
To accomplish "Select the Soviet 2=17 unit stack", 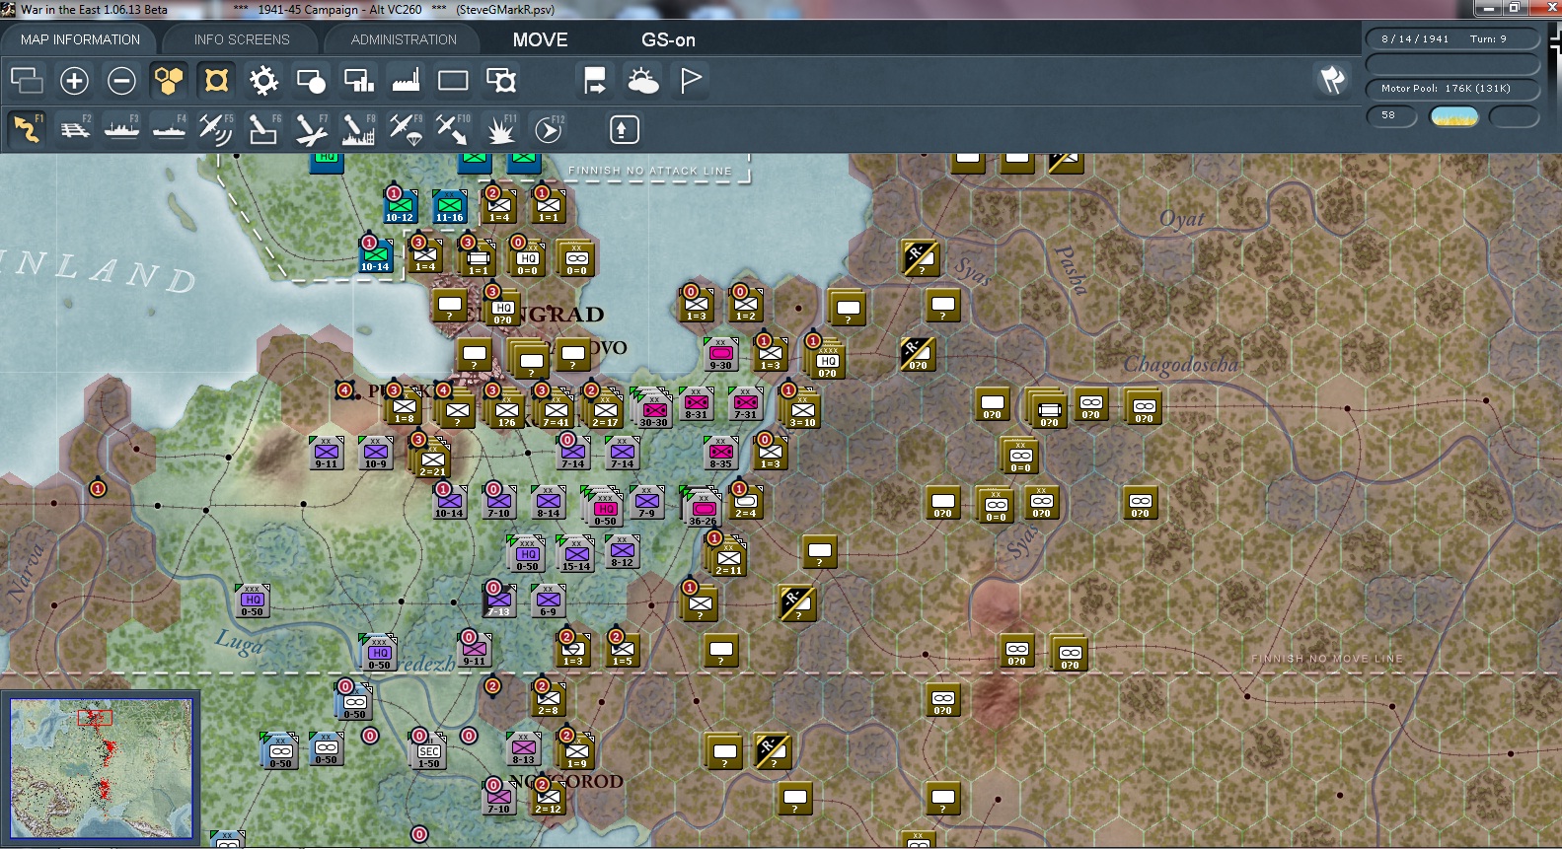I will point(604,409).
